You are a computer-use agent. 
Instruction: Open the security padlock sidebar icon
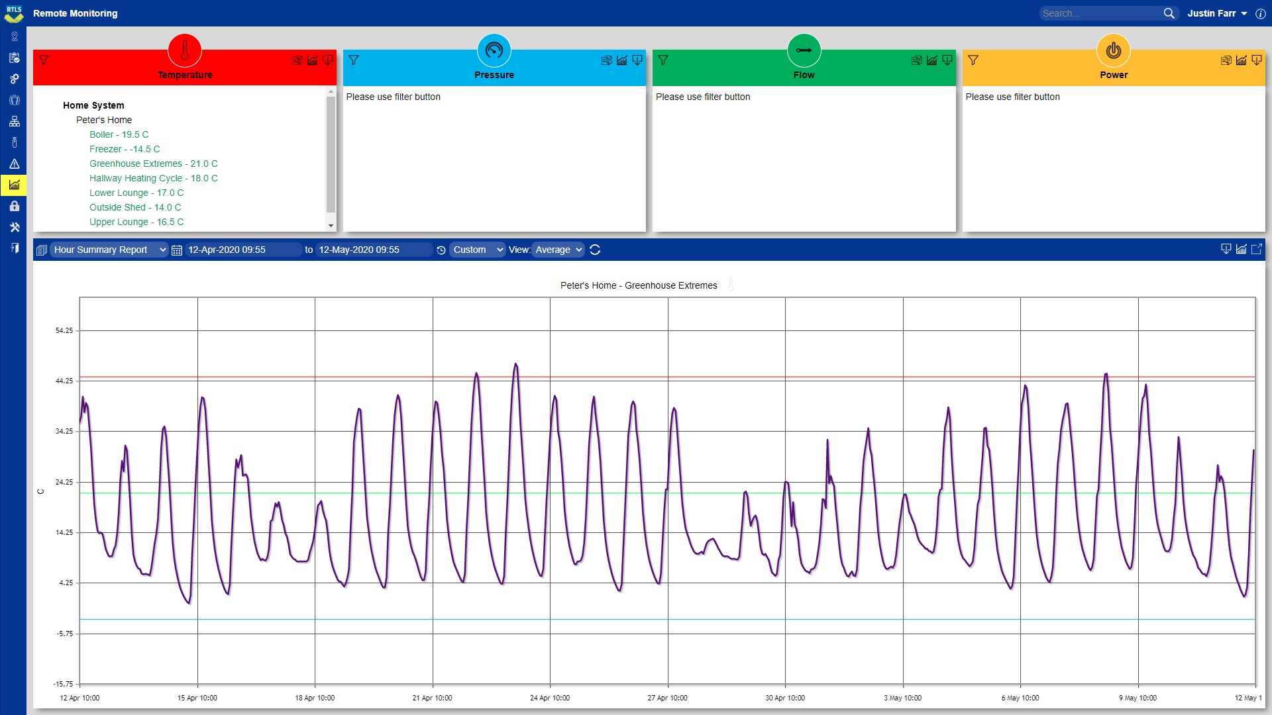[14, 206]
